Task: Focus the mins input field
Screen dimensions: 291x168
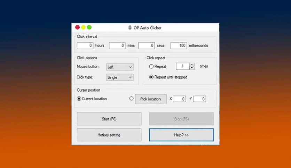Action: (x=117, y=45)
